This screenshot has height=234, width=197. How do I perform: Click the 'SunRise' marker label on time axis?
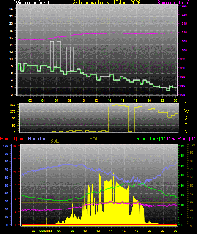coord(46,231)
